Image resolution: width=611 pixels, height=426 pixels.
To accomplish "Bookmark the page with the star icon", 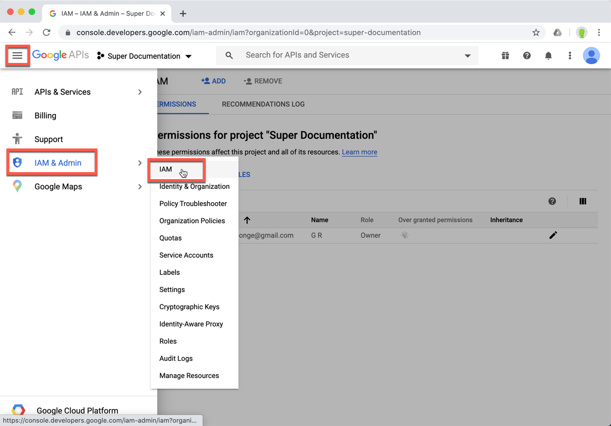I will pos(536,32).
